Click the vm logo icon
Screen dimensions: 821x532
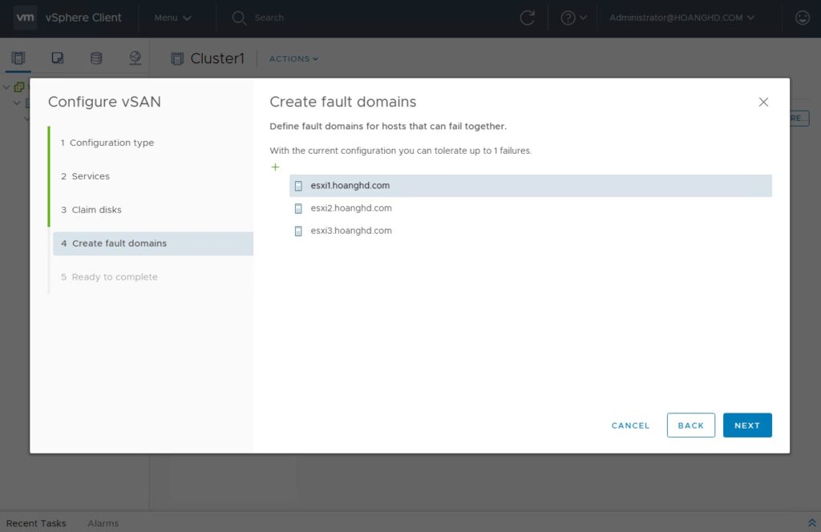(x=25, y=18)
